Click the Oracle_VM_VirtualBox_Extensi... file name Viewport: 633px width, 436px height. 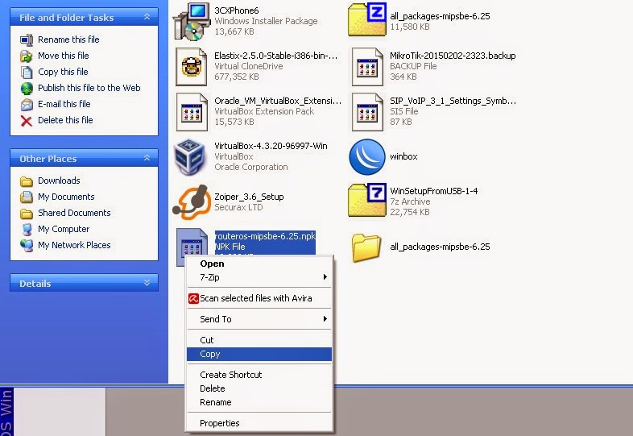(x=278, y=101)
